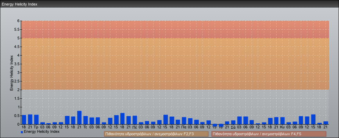The image size is (339, 138).
Task: Click the y-axis value 6
Action: [x=19, y=21]
